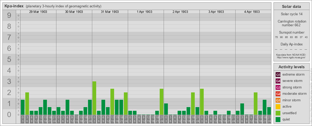312x126 pixels.
Task: Click the sunspot number value 85
Action: pyautogui.click(x=286, y=37)
